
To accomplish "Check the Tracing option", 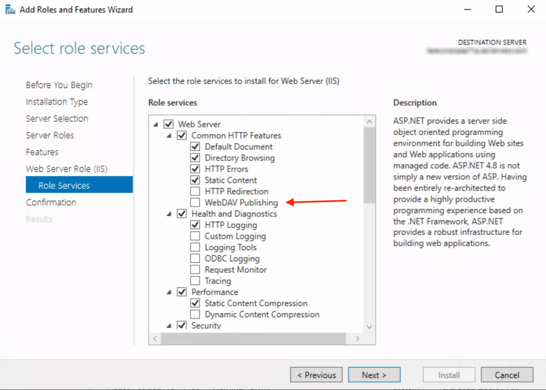I will pyautogui.click(x=195, y=281).
